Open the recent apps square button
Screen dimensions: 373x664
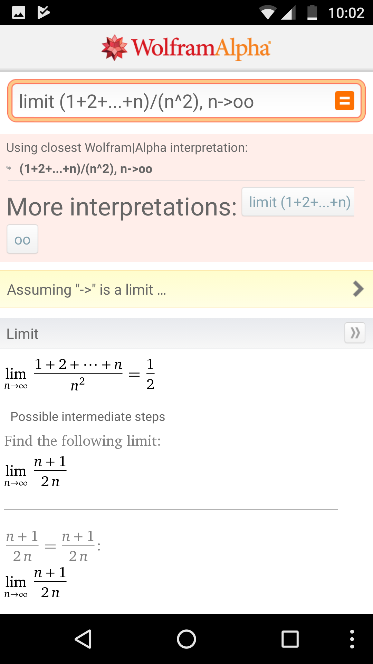(x=290, y=639)
